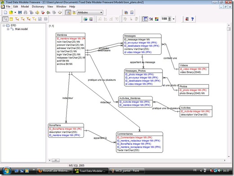Open the Edit menu
Screen dimensions: 234x176
pyautogui.click(x=16, y=7)
